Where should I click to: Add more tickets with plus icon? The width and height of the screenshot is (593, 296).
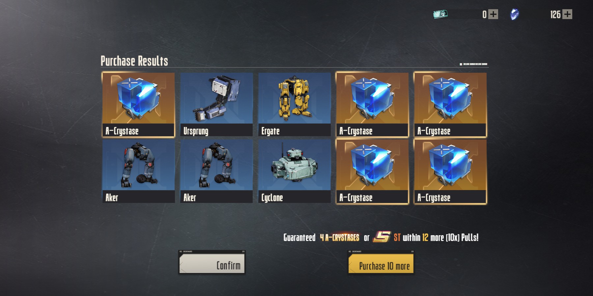[x=493, y=14]
